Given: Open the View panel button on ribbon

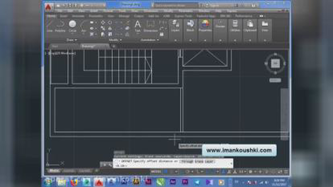Looking at the screenshot, I should [265, 26].
